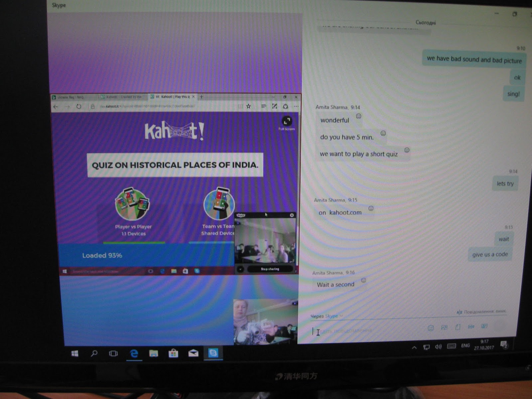This screenshot has height=399, width=532.
Task: Open Action Center notifications icon
Action: (504, 344)
